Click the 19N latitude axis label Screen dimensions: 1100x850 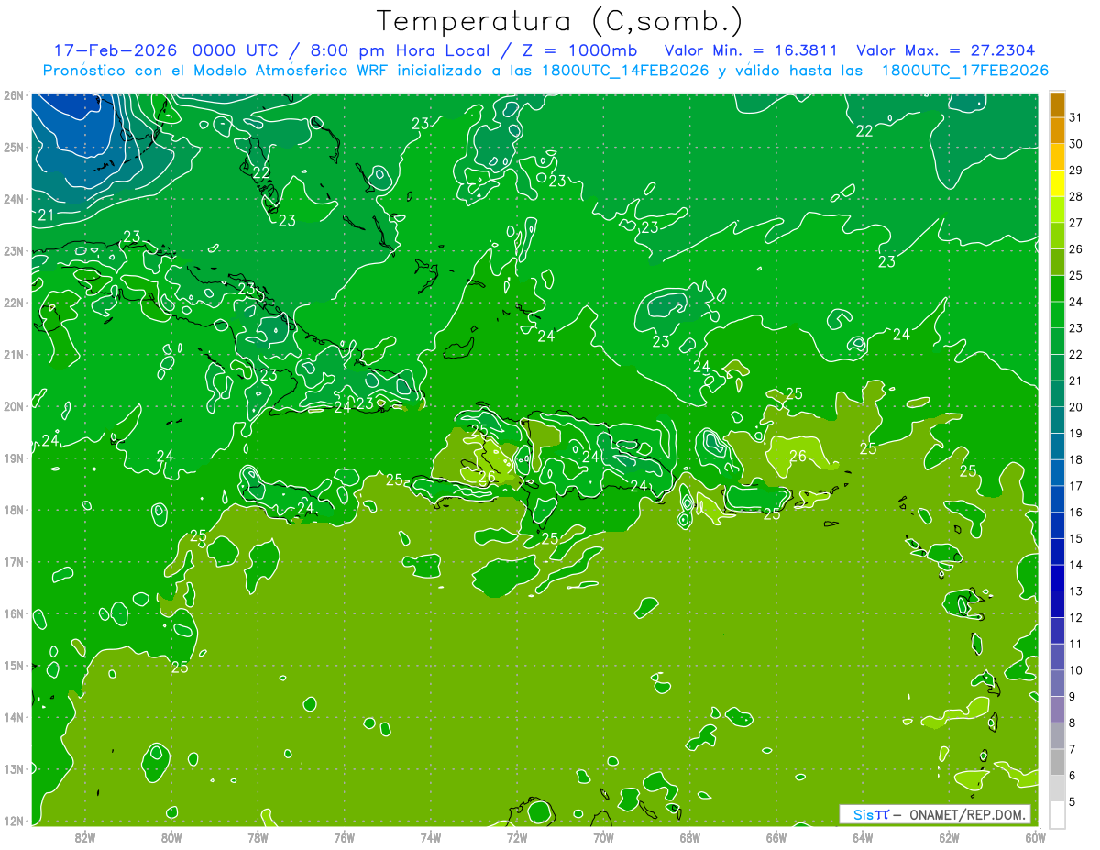pyautogui.click(x=15, y=458)
